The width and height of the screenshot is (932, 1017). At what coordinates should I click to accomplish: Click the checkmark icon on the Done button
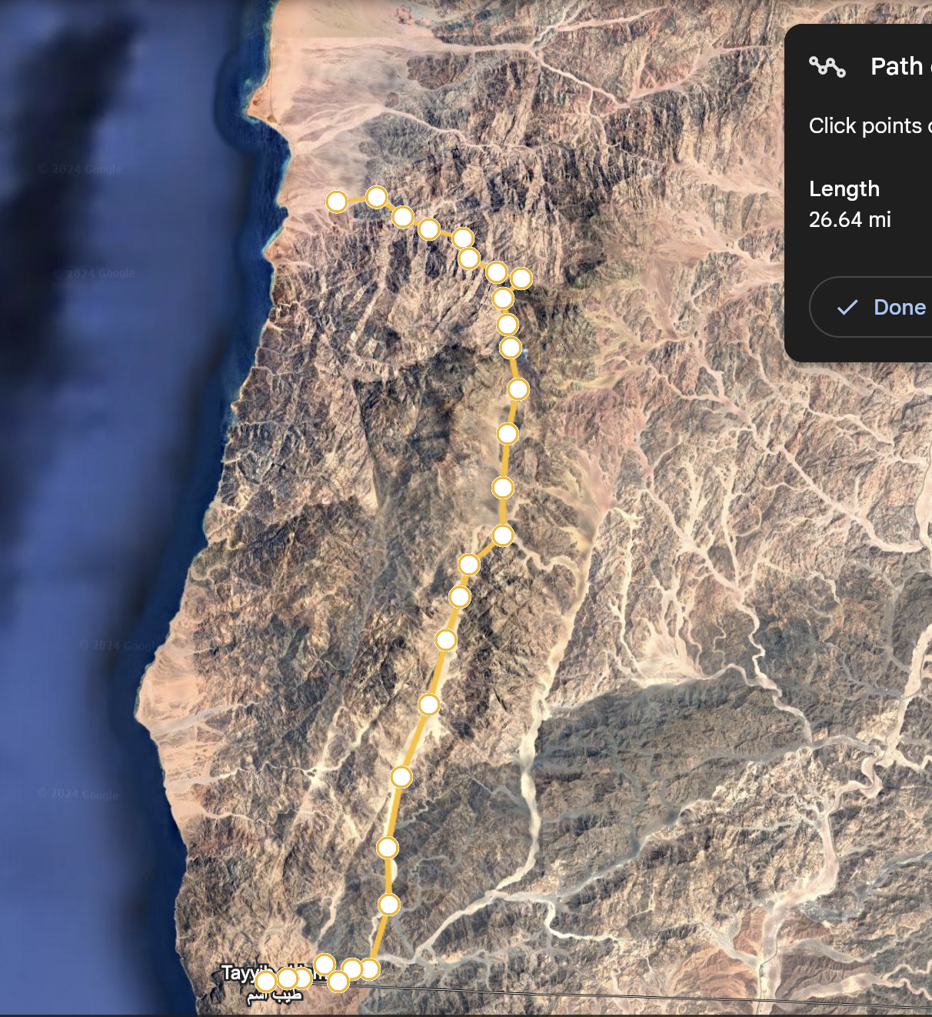(847, 308)
